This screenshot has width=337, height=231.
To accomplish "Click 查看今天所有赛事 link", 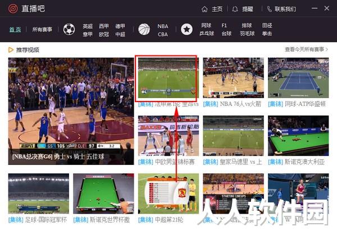I will [x=306, y=49].
